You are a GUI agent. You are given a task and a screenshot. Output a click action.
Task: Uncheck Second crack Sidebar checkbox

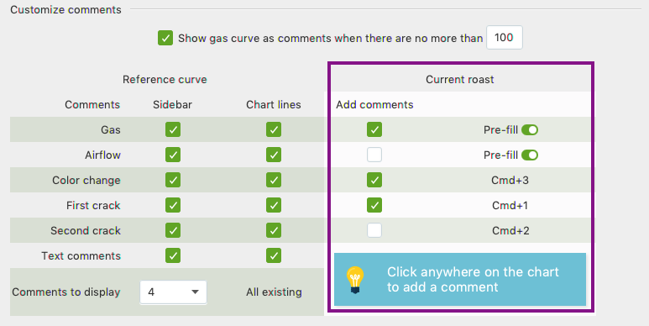click(x=173, y=230)
